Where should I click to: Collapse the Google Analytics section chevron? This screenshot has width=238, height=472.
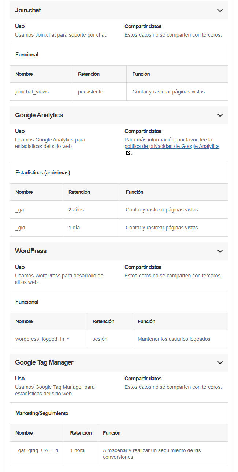click(220, 115)
